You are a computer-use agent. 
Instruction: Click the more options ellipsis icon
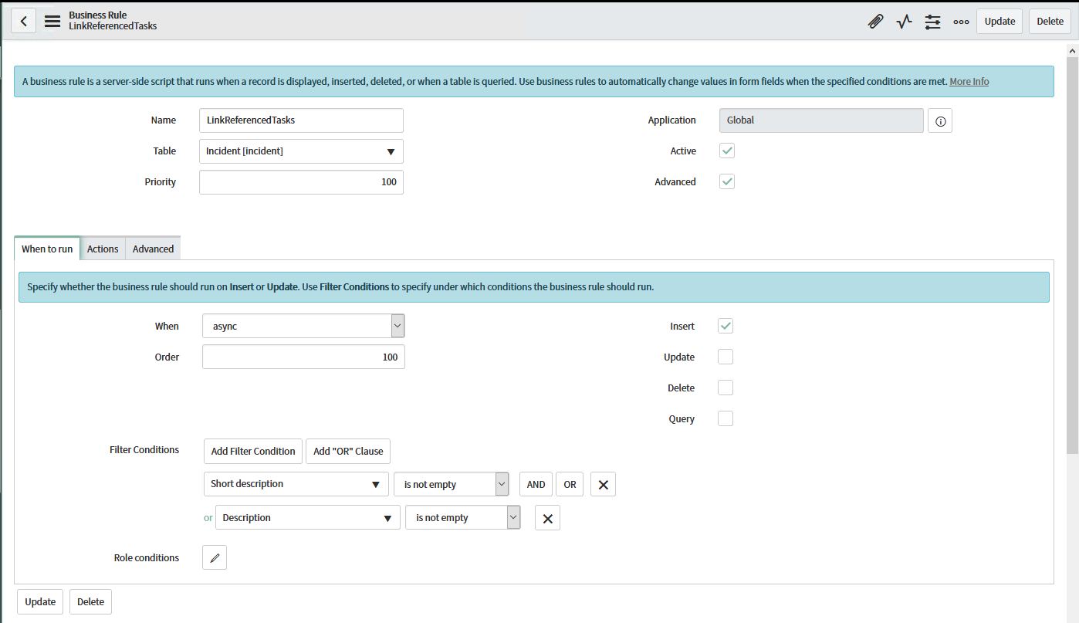tap(961, 22)
